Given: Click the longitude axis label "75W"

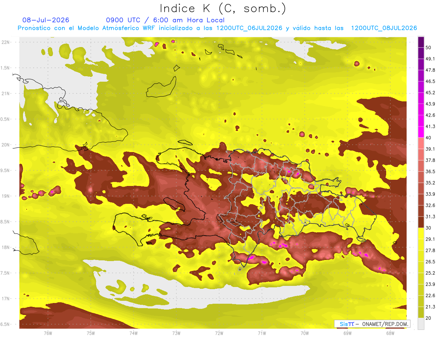Looking at the screenshot, I should click(x=91, y=333).
